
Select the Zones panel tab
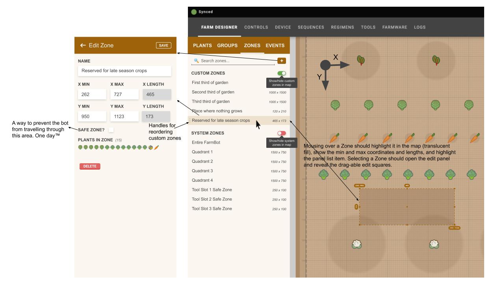[252, 45]
